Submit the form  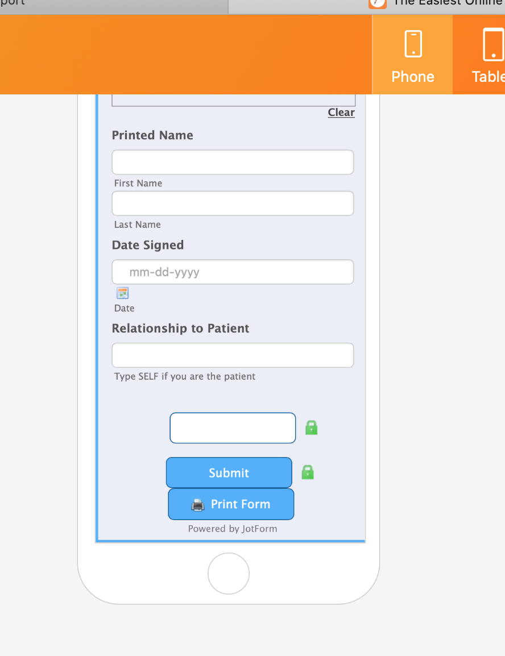click(229, 472)
